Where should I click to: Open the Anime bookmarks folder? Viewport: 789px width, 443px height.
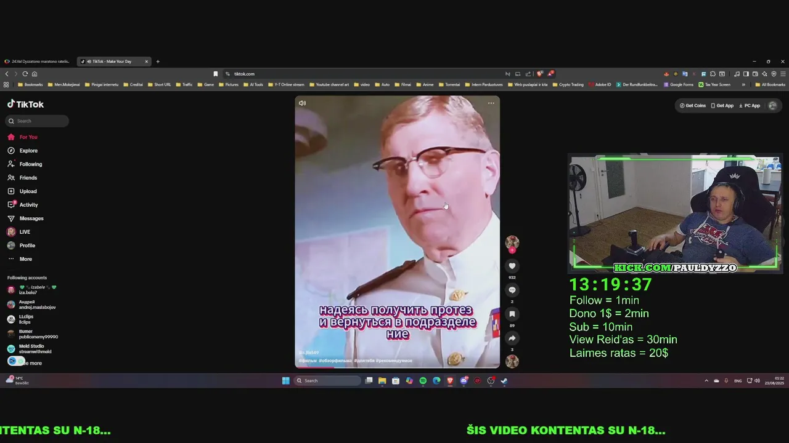(x=425, y=85)
